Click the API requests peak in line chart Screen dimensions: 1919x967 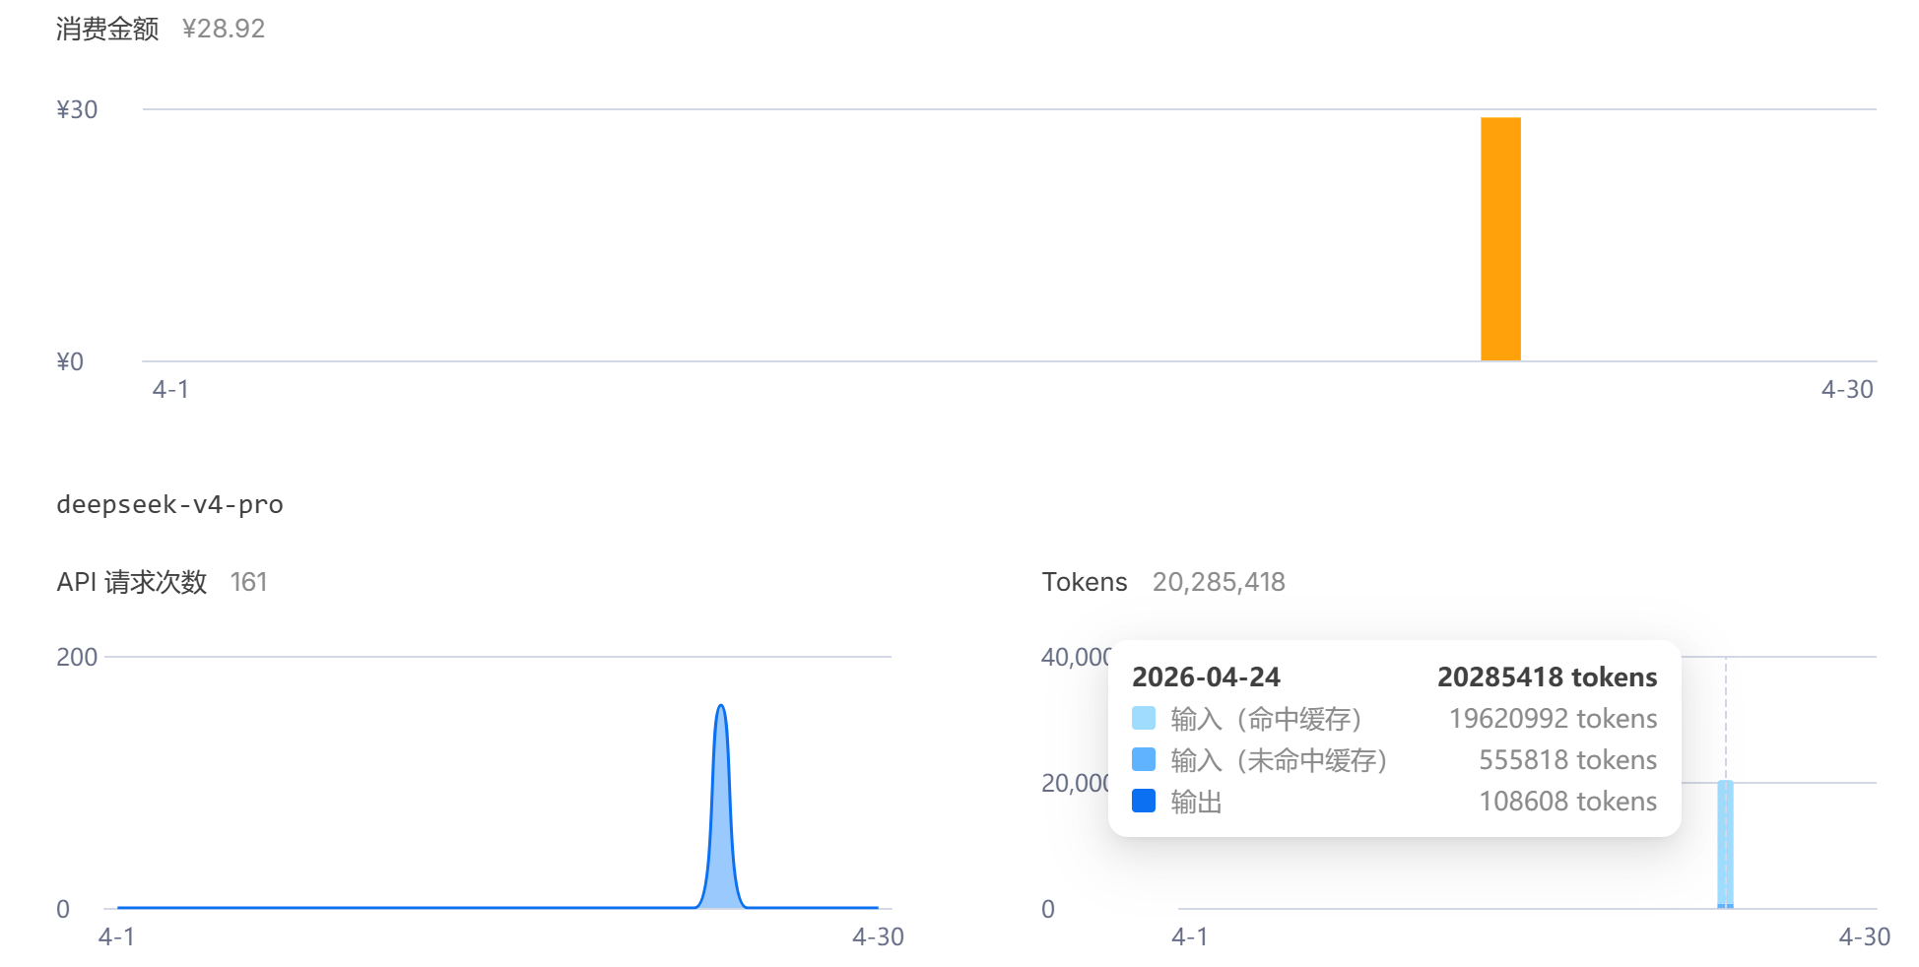(721, 706)
